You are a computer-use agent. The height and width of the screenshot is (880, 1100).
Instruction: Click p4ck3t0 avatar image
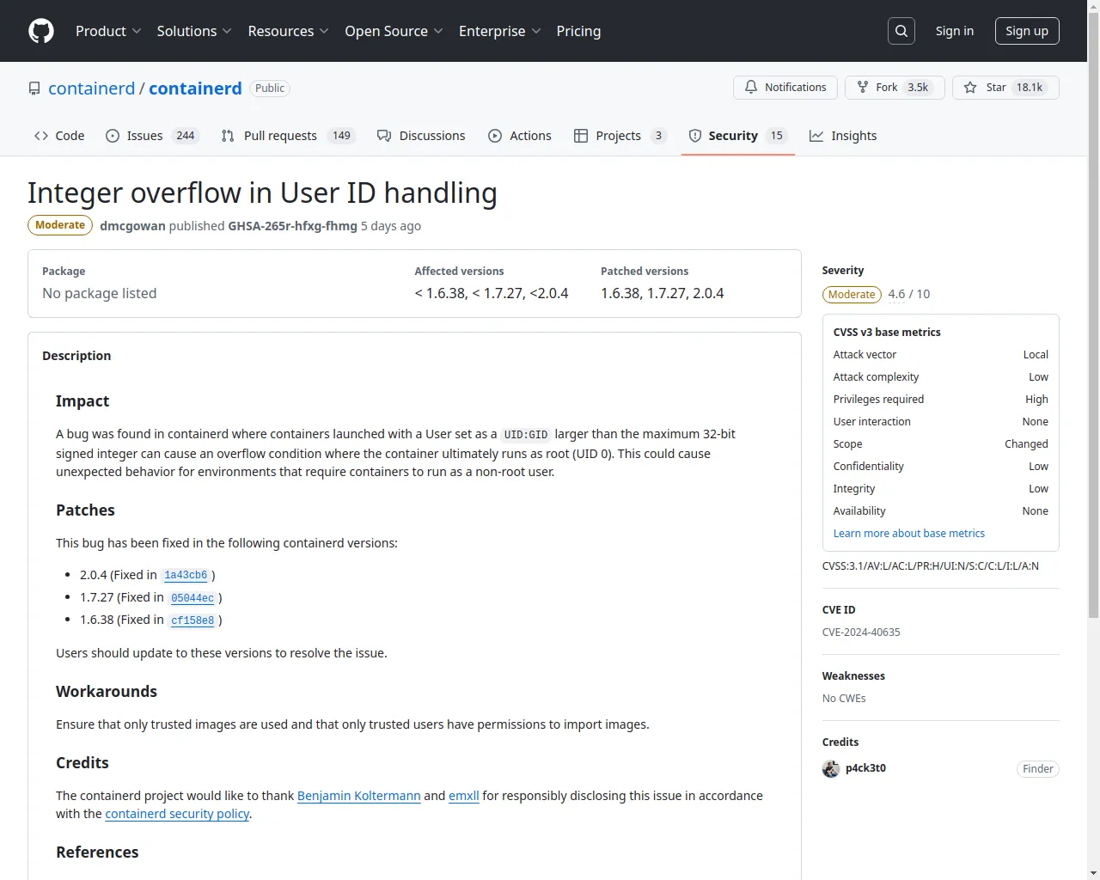(x=831, y=768)
